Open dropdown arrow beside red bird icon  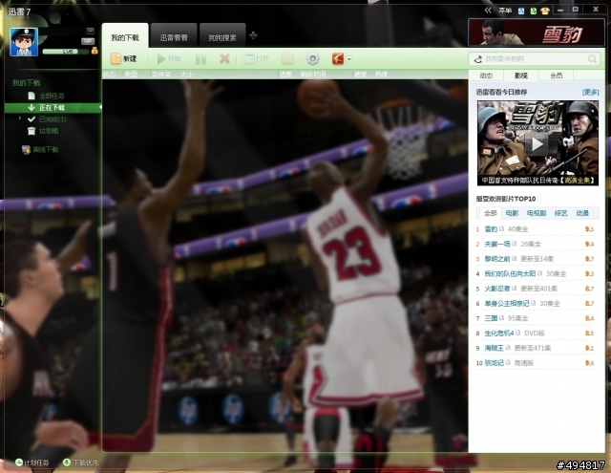pyautogui.click(x=349, y=59)
